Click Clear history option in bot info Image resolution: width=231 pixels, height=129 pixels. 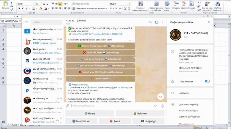tap(189, 111)
